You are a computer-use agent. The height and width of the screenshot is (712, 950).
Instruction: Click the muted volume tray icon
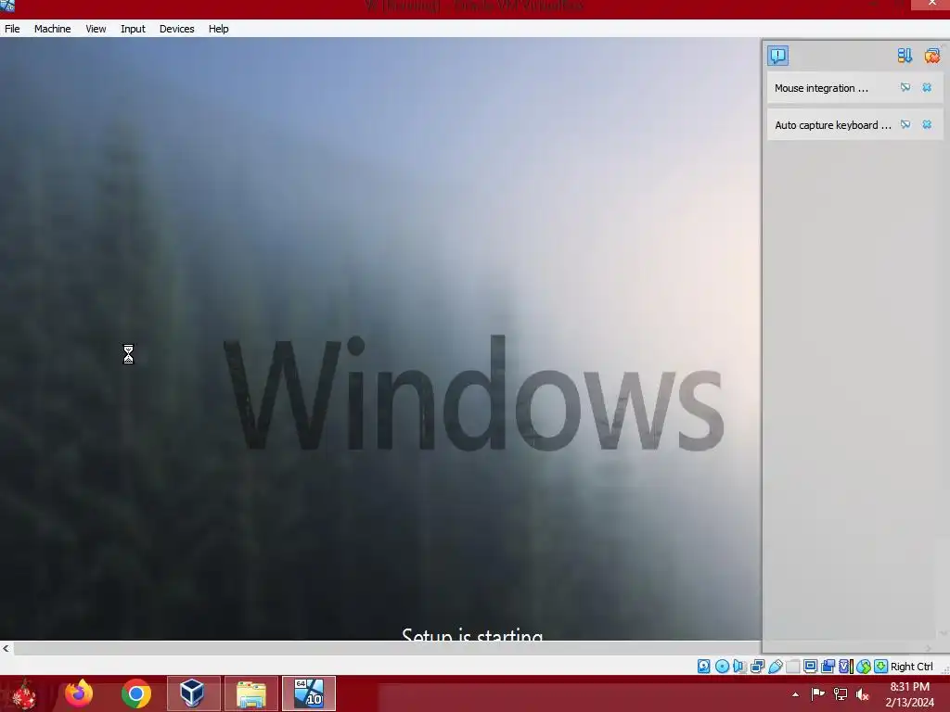(863, 693)
